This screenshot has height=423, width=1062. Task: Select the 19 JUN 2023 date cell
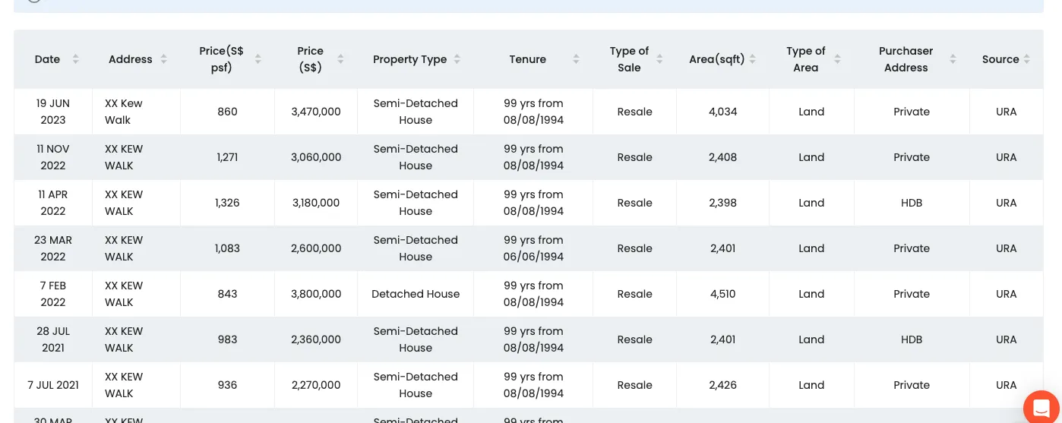coord(53,112)
